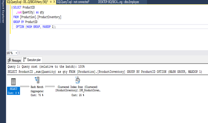
Task: Select the Hash Match operator icon
Action: (37, 80)
